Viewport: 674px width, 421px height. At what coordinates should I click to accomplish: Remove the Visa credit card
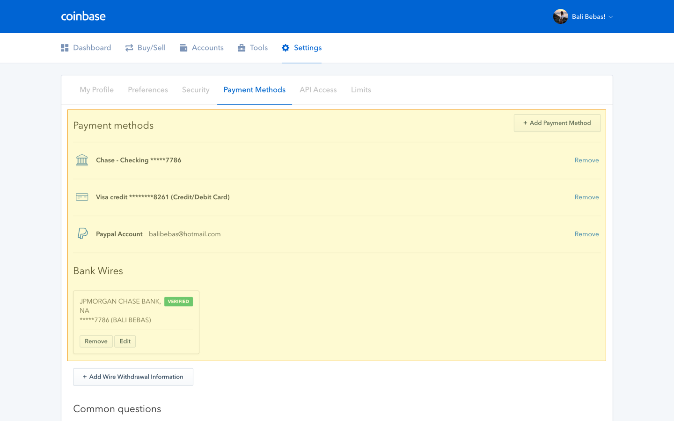click(586, 197)
